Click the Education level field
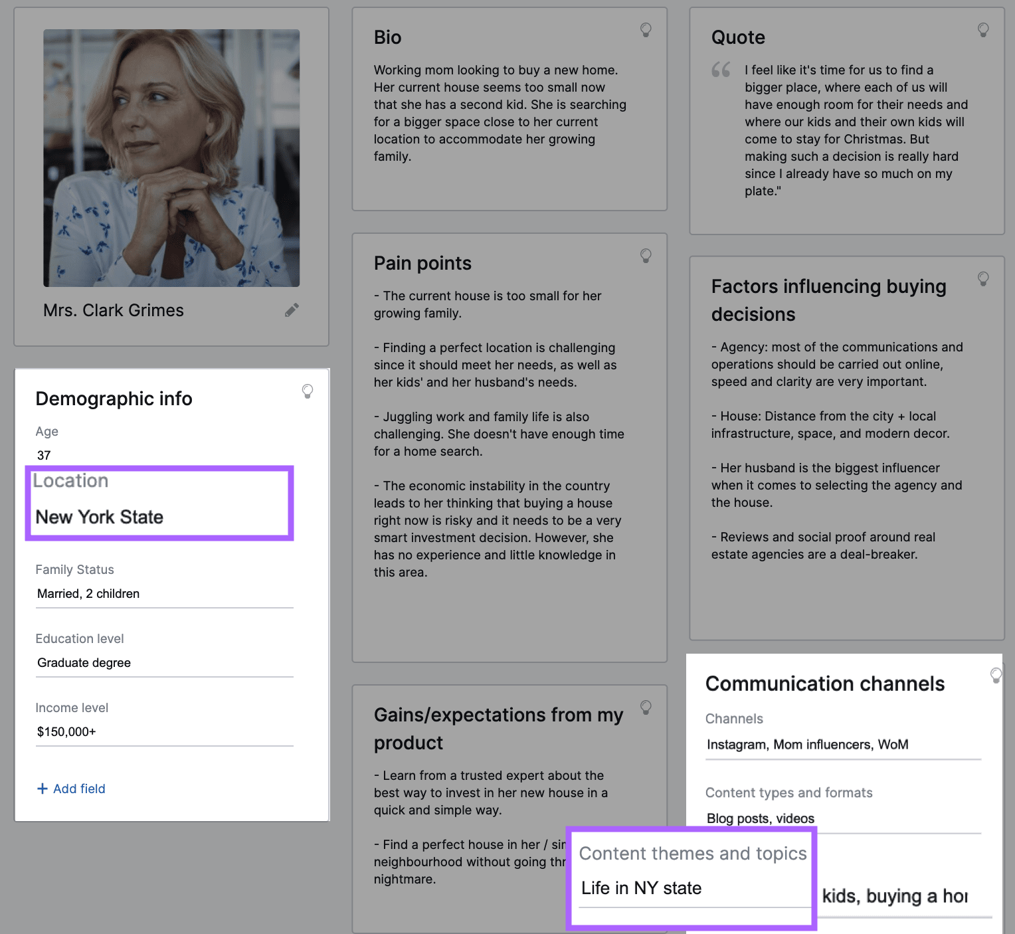This screenshot has width=1015, height=934. point(84,662)
